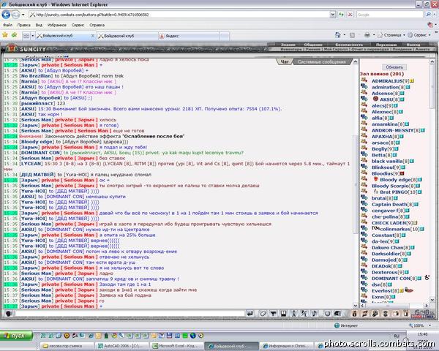Switch to the Системные сообщения tab
Viewport: 439px width, 351px height.
322,62
